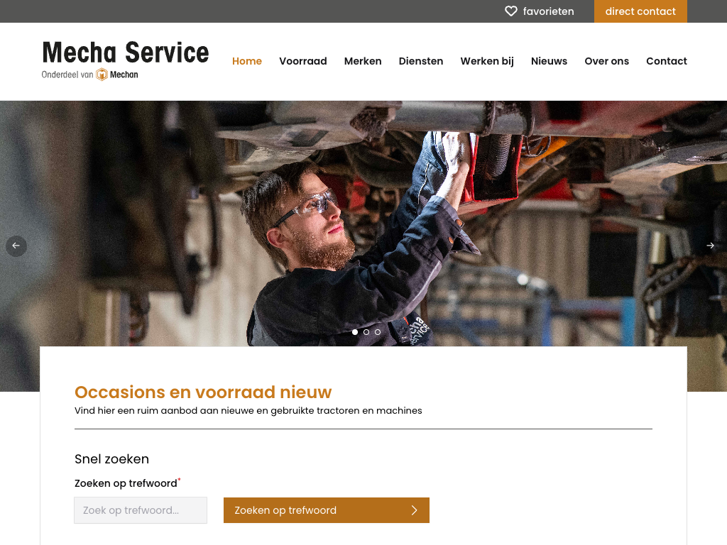Click the Mecha Service logo
This screenshot has width=727, height=545.
click(x=125, y=60)
